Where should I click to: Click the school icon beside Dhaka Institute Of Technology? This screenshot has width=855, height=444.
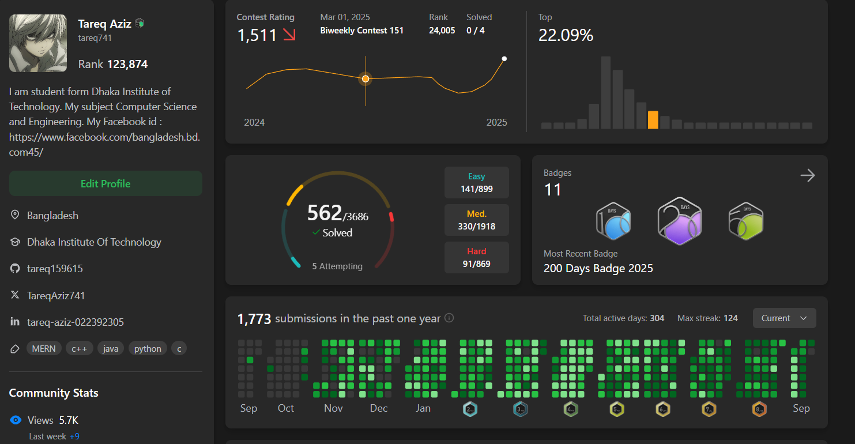point(14,242)
